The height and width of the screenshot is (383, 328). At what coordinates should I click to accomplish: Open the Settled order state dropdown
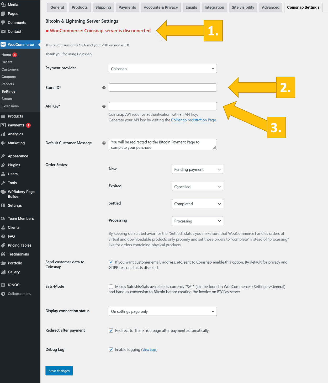point(197,204)
